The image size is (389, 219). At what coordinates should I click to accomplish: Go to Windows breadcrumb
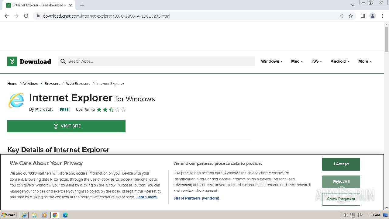click(31, 84)
